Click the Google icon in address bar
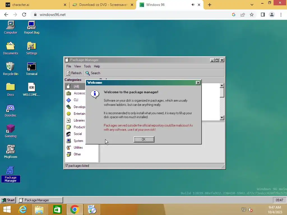The width and height of the screenshot is (287, 215). 233,15
